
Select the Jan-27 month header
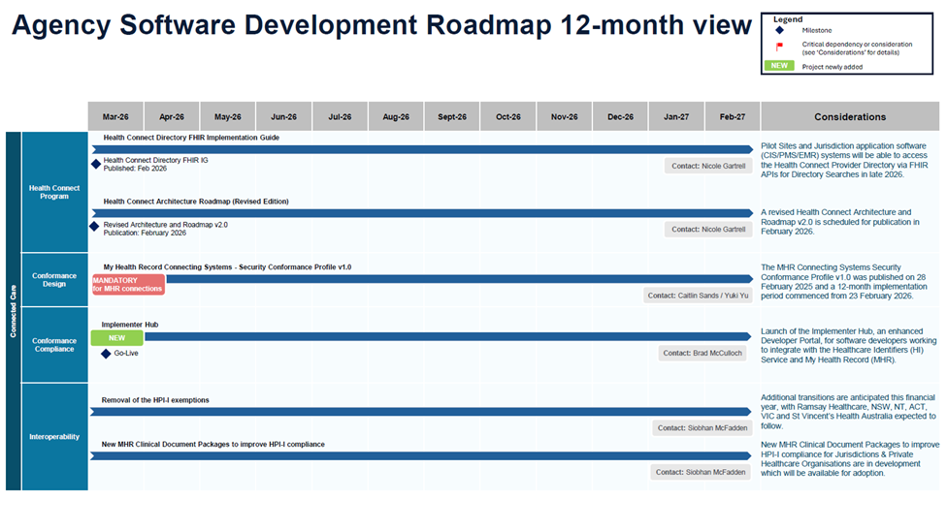click(676, 116)
